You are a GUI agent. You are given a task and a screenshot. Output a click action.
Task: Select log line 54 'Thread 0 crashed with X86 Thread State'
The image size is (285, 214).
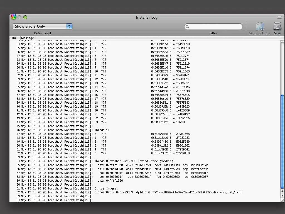[145, 161]
